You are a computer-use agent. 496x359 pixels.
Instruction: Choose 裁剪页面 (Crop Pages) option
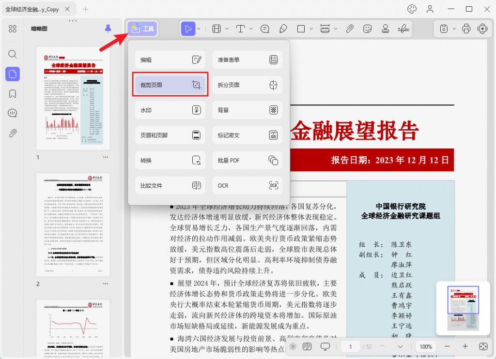(x=170, y=85)
